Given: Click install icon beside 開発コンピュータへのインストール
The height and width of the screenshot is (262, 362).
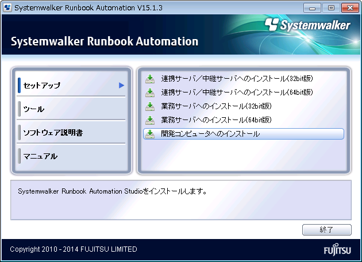Looking at the screenshot, I should (x=150, y=134).
